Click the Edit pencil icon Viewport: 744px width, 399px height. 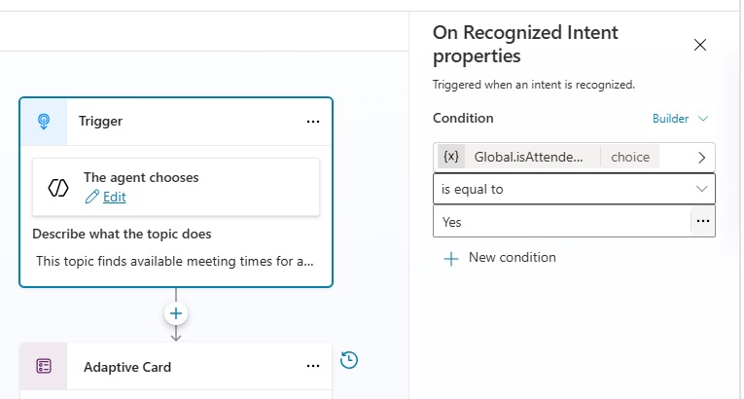tap(92, 197)
